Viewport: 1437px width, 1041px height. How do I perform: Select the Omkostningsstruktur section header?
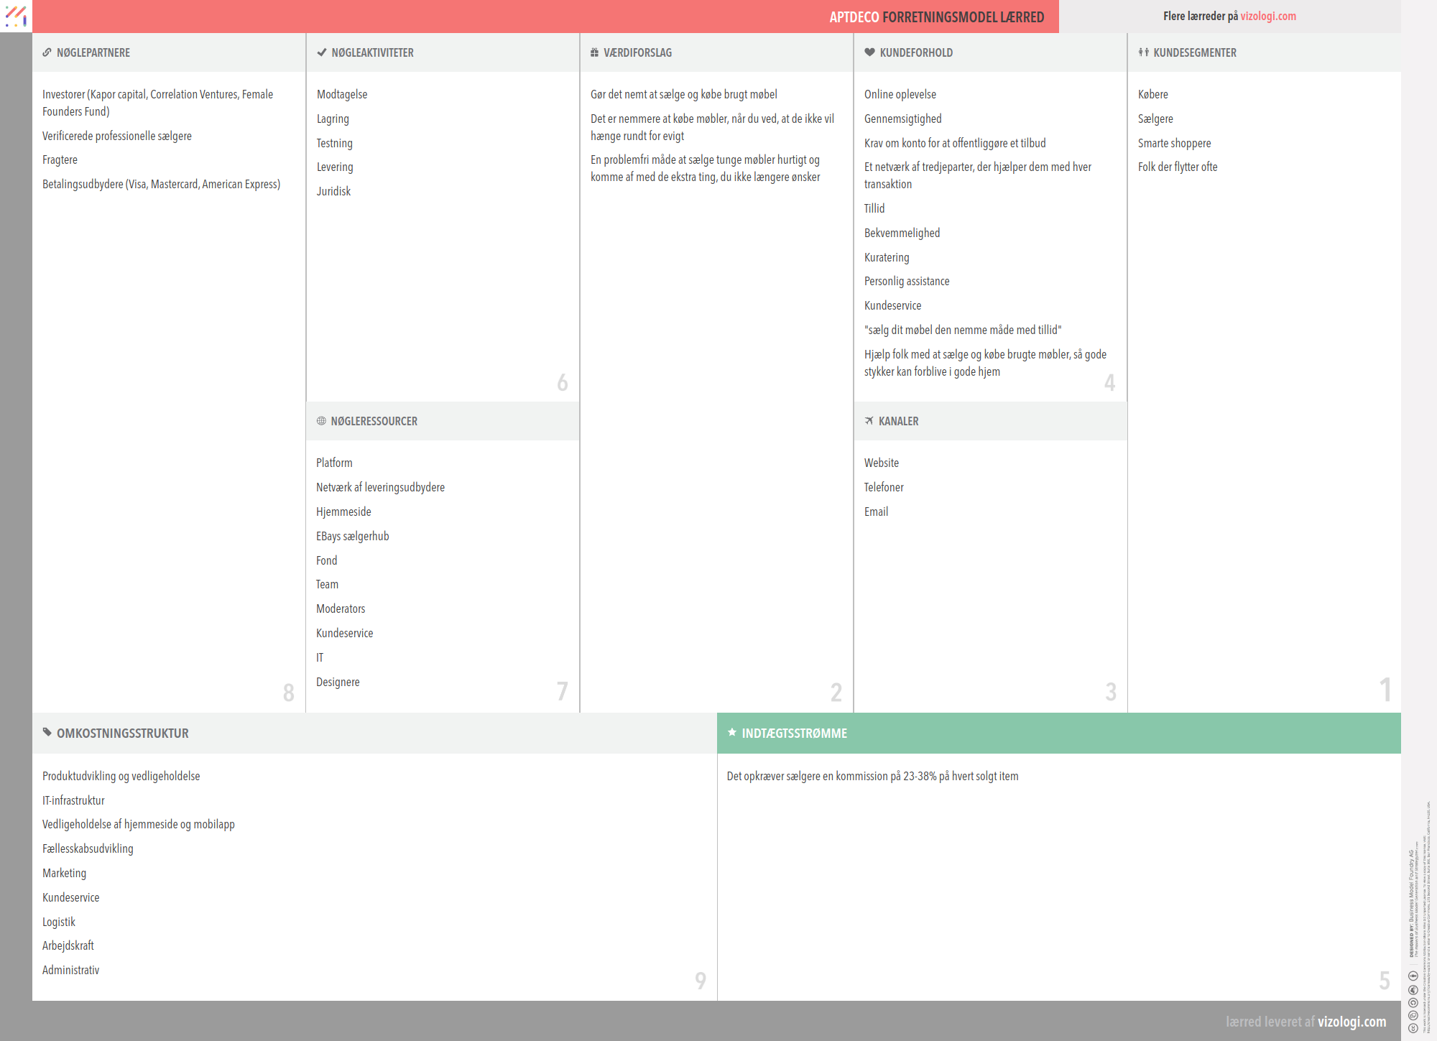tap(123, 733)
